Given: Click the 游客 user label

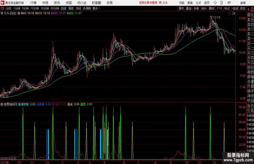Looking at the screenshot, I should 243,3.
